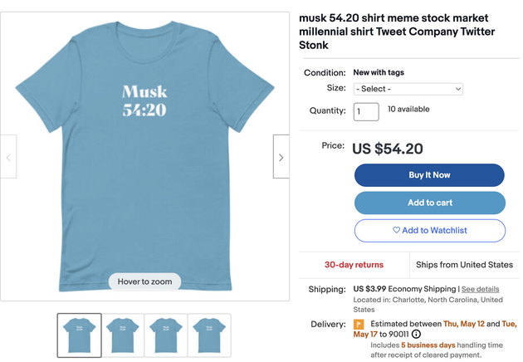Select the third shirt thumbnail
523x362 pixels.
165,335
